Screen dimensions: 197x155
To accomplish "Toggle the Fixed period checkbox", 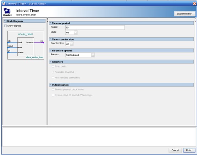I will [x=53, y=66].
